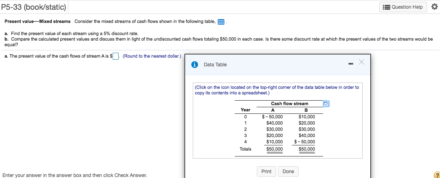Click the stream B column header
The width and height of the screenshot is (440, 178).
[x=307, y=110]
